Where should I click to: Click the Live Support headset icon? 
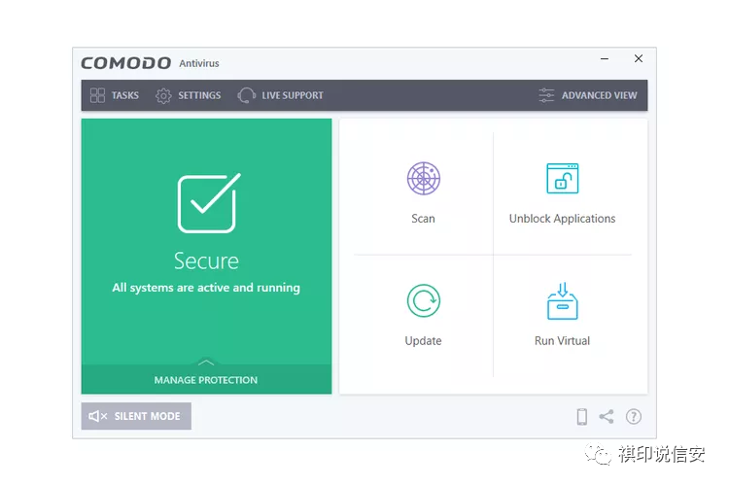point(247,95)
